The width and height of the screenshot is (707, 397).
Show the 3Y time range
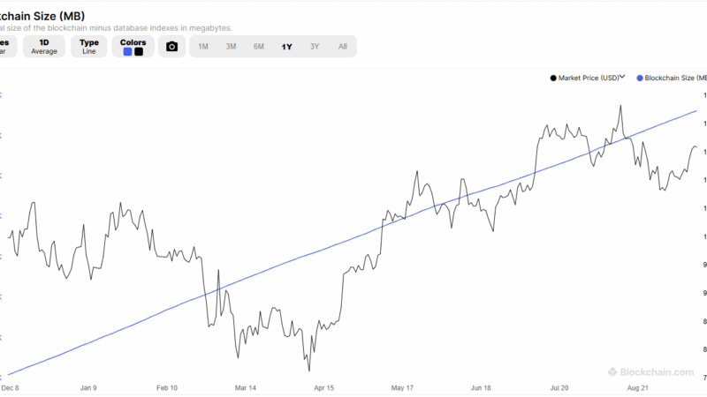[x=315, y=47]
